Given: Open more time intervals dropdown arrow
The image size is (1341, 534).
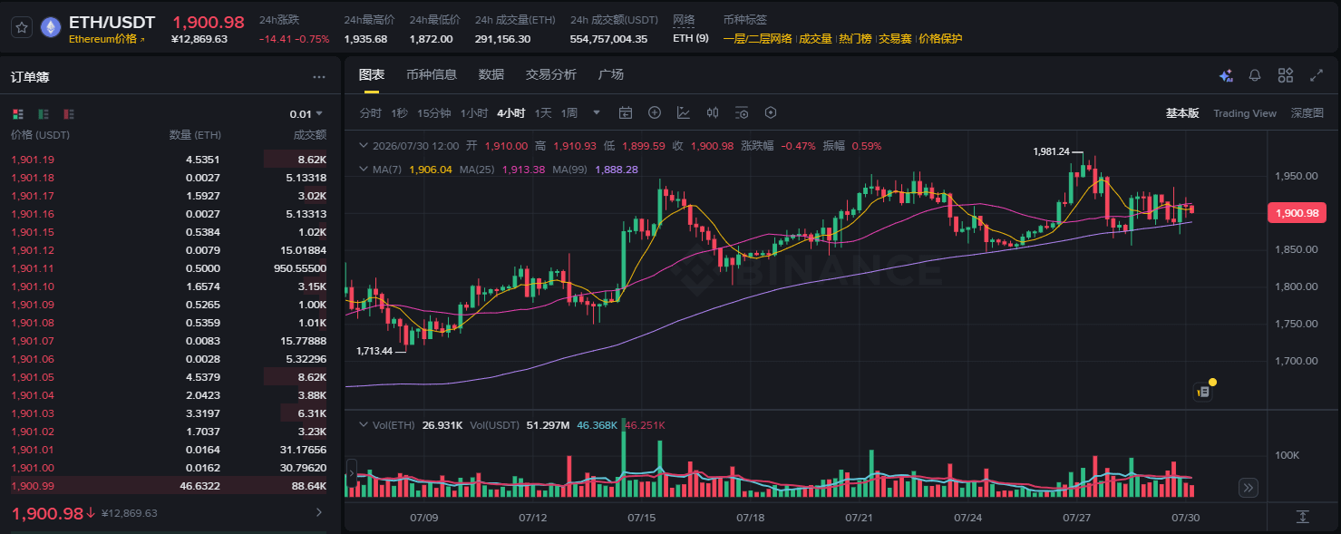Looking at the screenshot, I should coord(596,113).
